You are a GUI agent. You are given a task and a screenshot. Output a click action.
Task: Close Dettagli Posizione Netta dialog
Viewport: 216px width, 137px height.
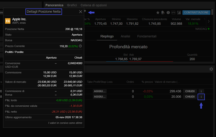pyautogui.click(x=81, y=12)
